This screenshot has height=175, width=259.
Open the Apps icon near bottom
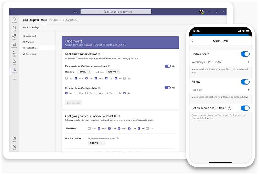pos(14,139)
